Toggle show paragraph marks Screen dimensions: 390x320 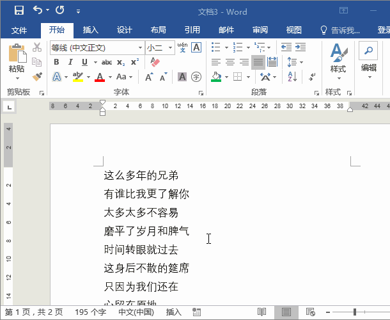click(x=312, y=77)
